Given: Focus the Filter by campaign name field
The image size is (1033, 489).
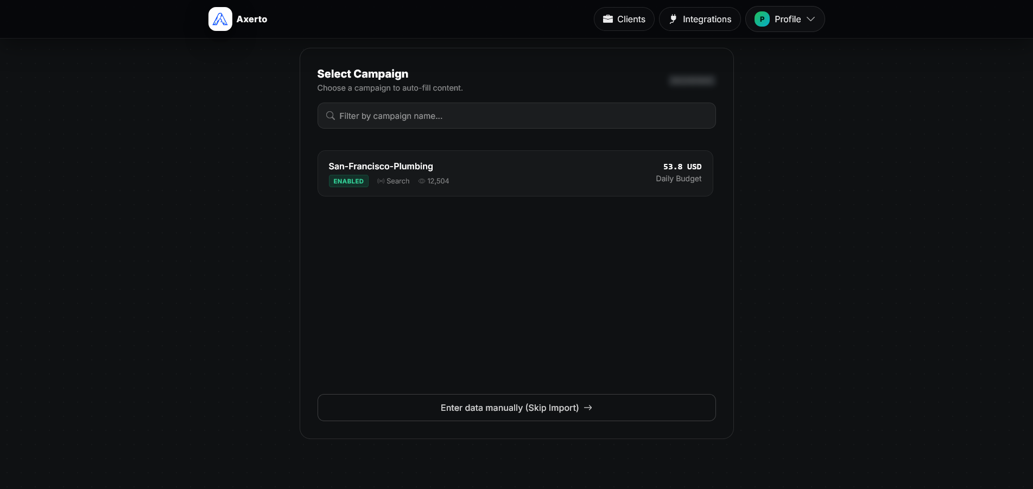Looking at the screenshot, I should (x=521, y=116).
